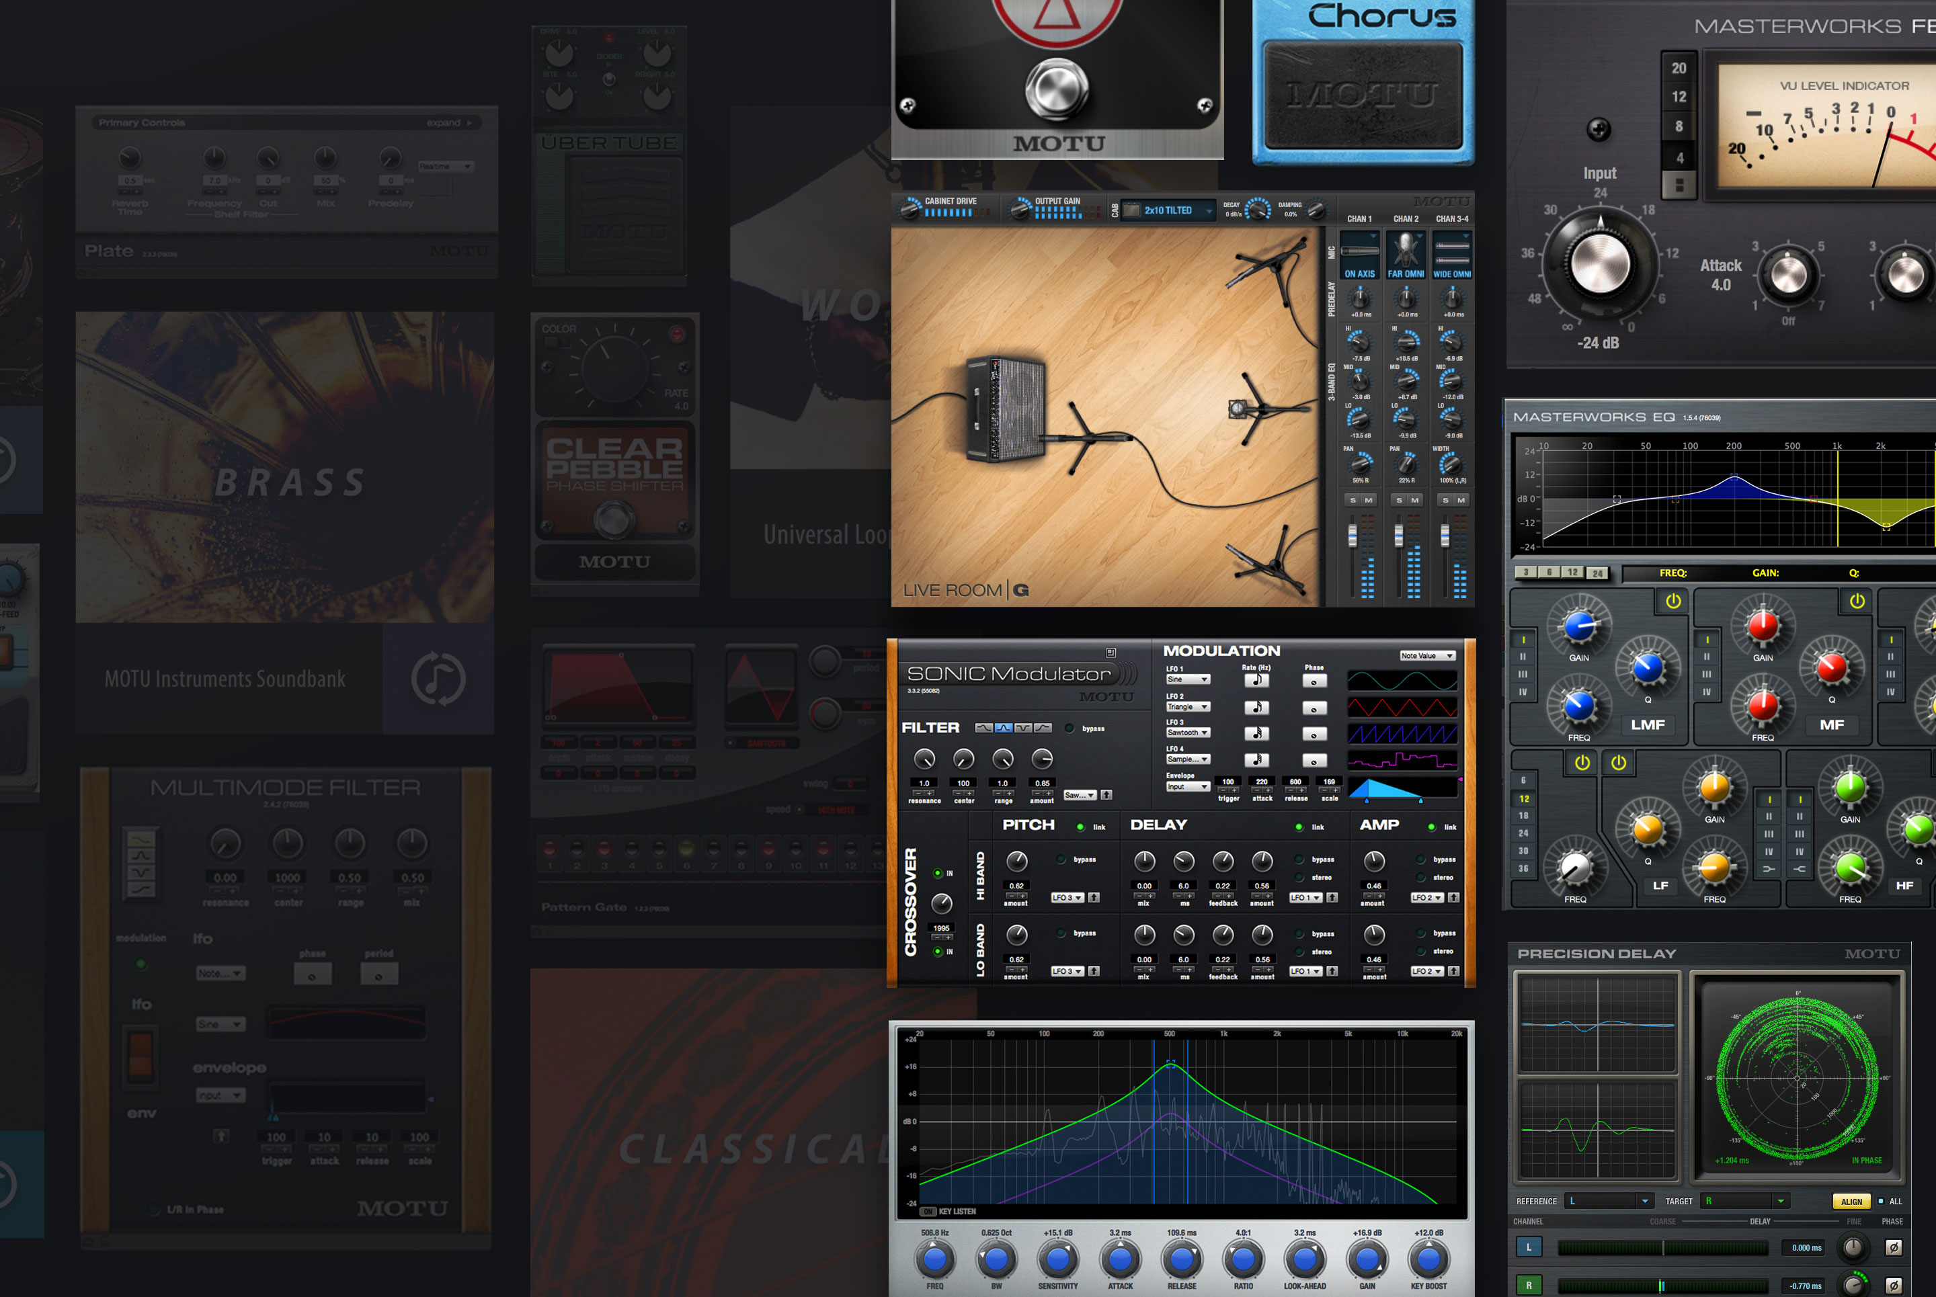Toggle the Amp link LED
The width and height of the screenshot is (1936, 1297).
click(x=1431, y=827)
